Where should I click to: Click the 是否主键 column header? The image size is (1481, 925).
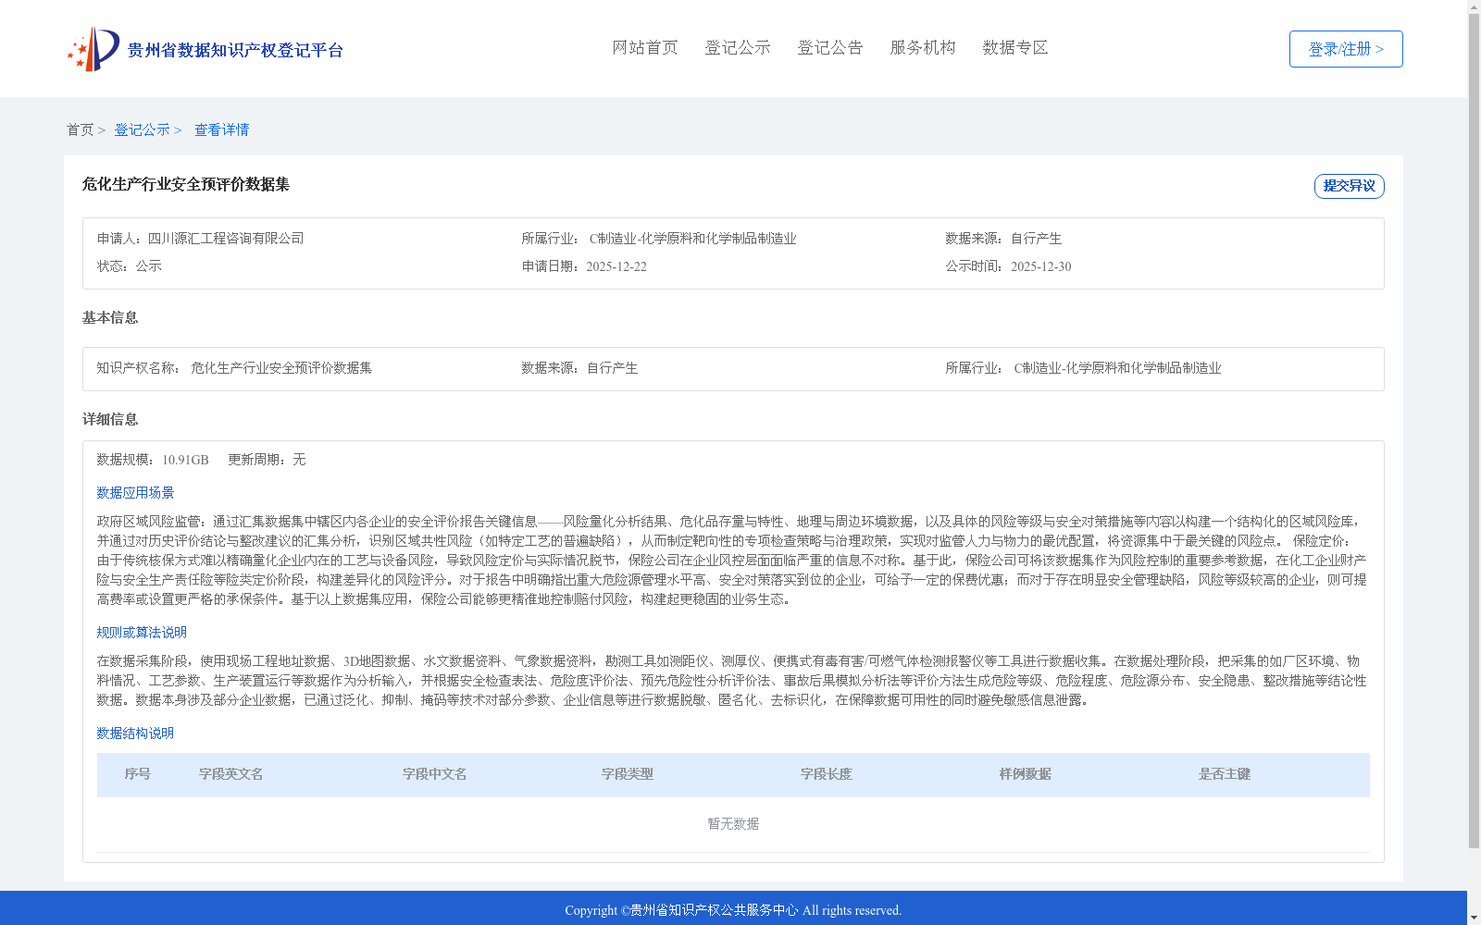click(x=1225, y=774)
